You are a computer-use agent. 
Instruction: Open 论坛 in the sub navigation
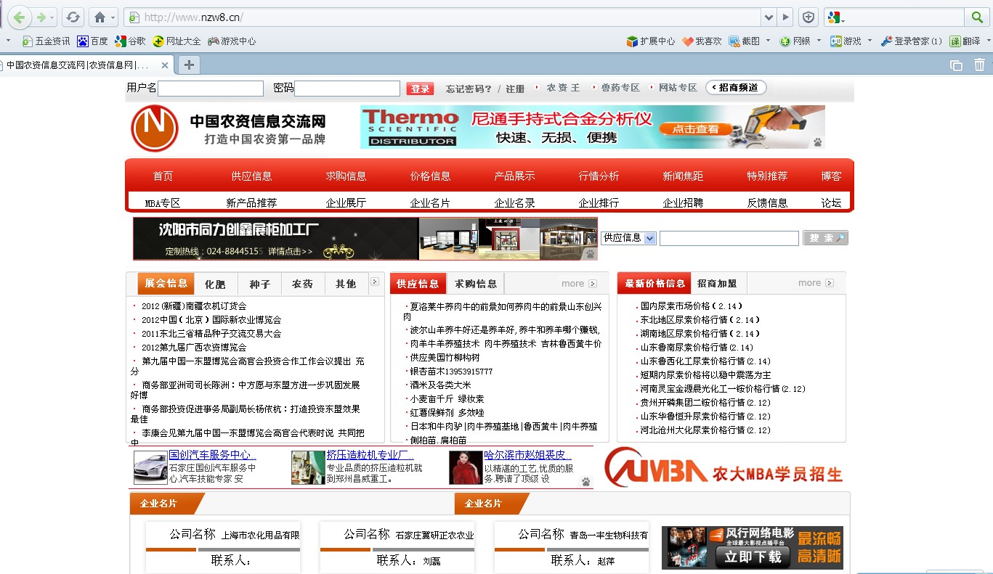[x=831, y=202]
